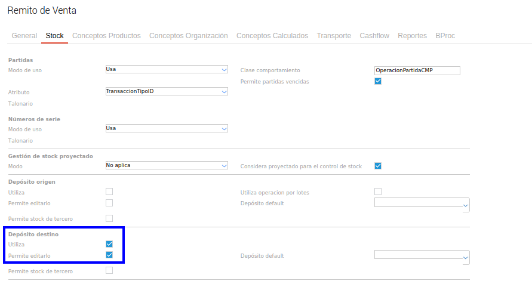
Task: Click the Clase comportamiento text field
Action: coord(417,70)
